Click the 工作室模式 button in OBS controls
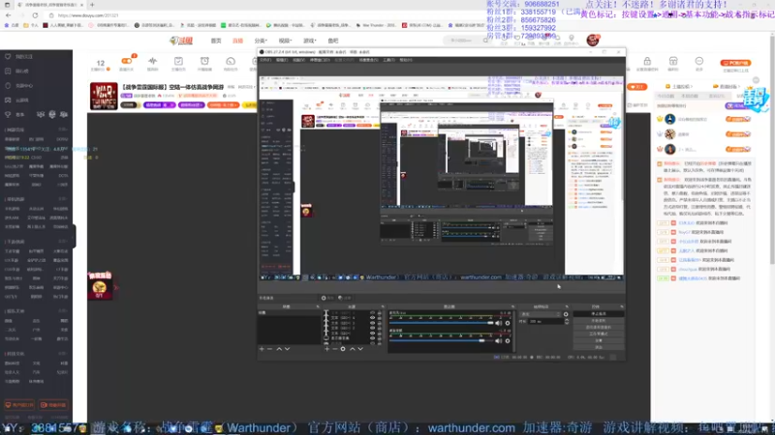This screenshot has height=435, width=775. point(599,333)
